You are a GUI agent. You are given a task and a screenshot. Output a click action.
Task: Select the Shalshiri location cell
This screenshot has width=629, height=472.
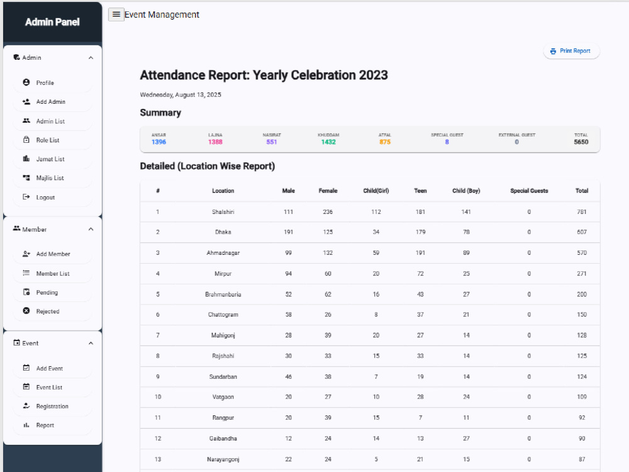(x=223, y=212)
